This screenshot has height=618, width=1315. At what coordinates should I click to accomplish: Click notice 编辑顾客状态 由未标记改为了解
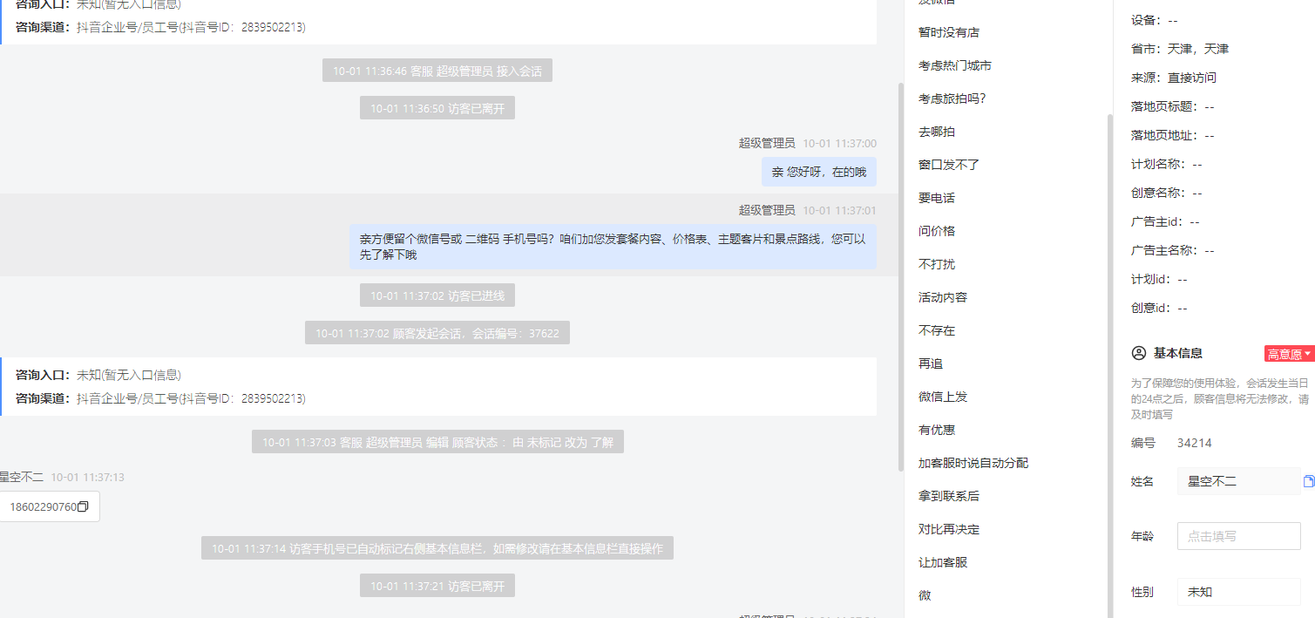(437, 442)
